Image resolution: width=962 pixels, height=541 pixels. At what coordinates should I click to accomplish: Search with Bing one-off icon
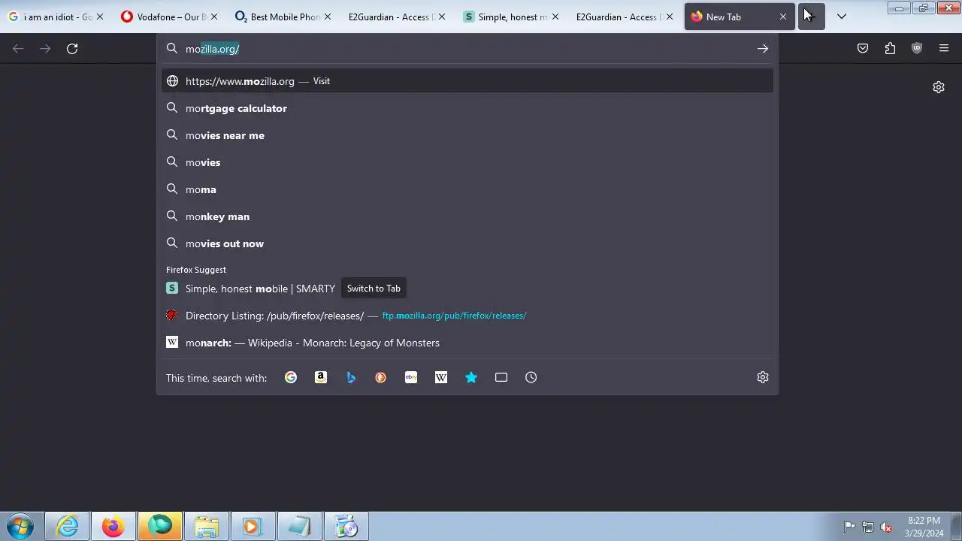pos(351,377)
